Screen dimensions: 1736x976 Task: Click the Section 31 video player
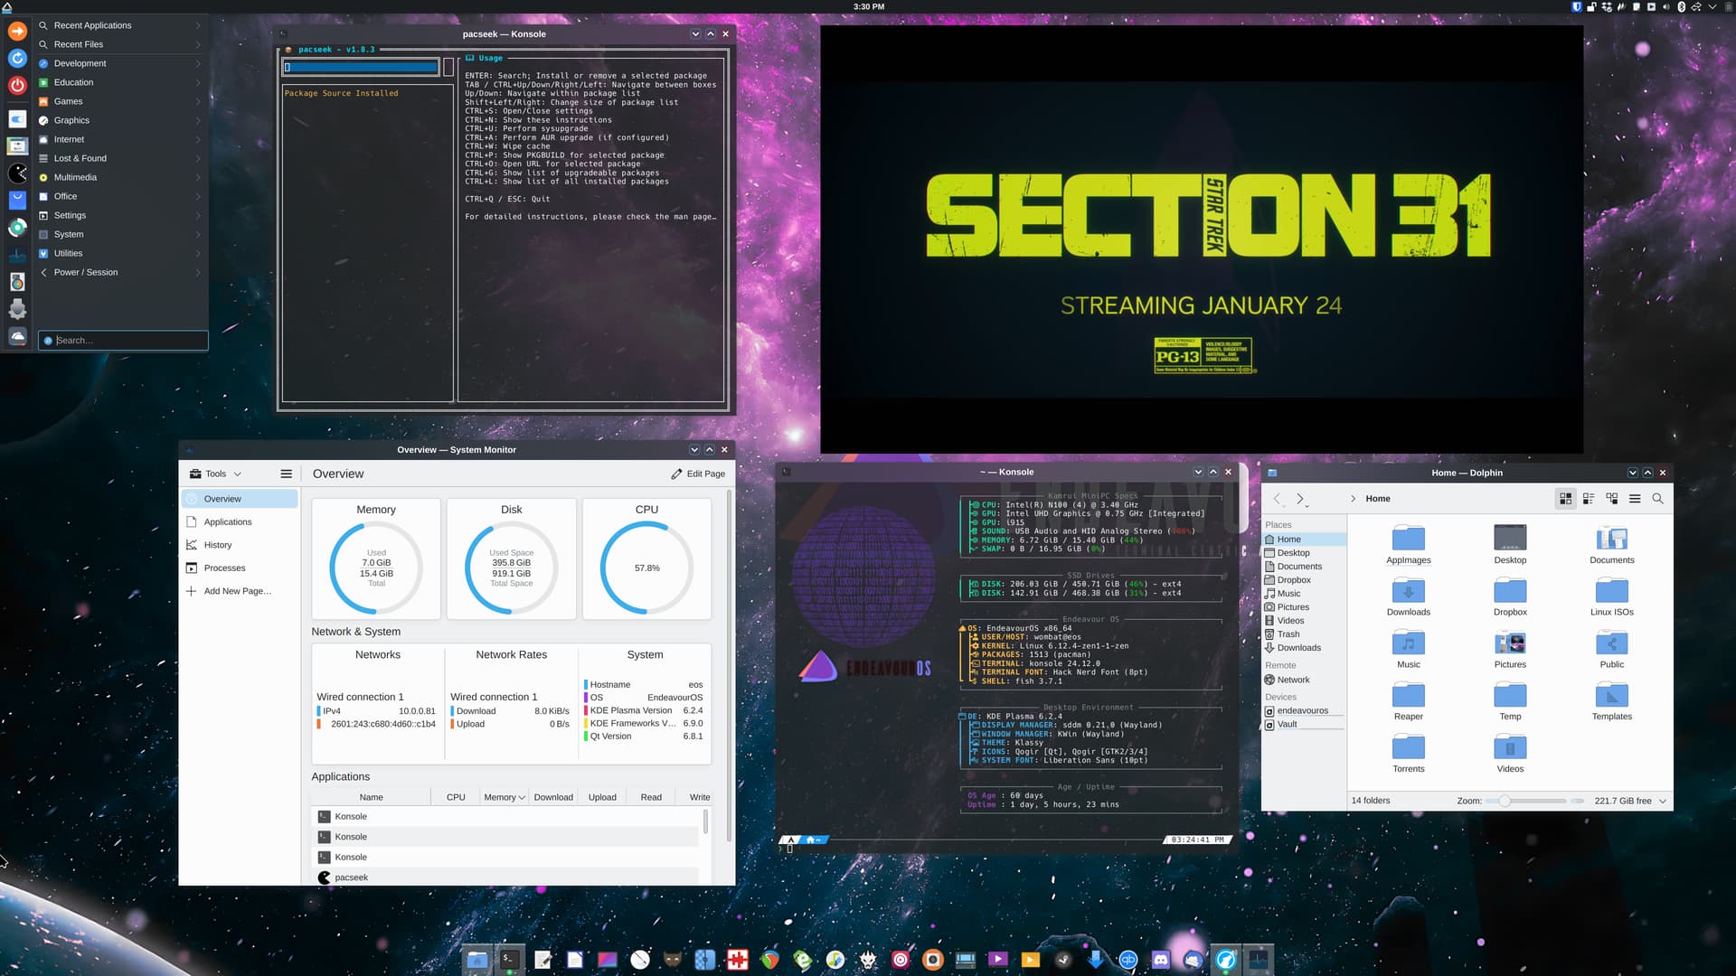tap(1201, 239)
